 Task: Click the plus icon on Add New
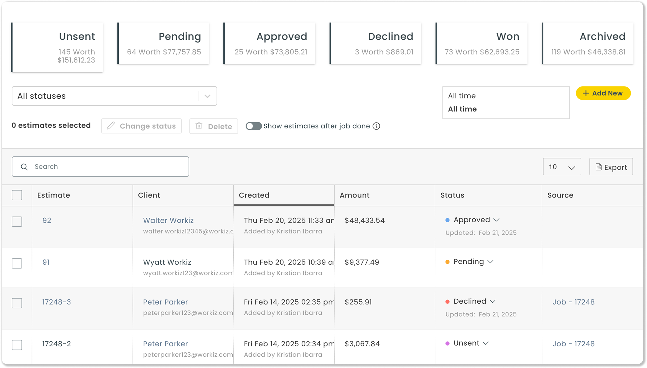pos(585,93)
